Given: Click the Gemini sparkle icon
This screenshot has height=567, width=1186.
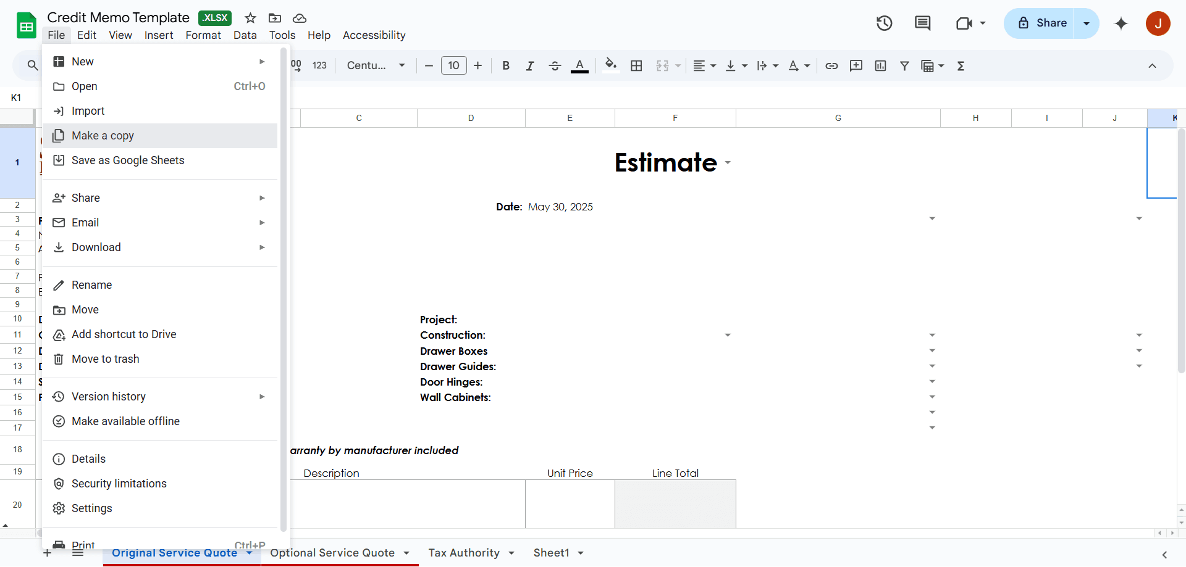Looking at the screenshot, I should pyautogui.click(x=1121, y=23).
